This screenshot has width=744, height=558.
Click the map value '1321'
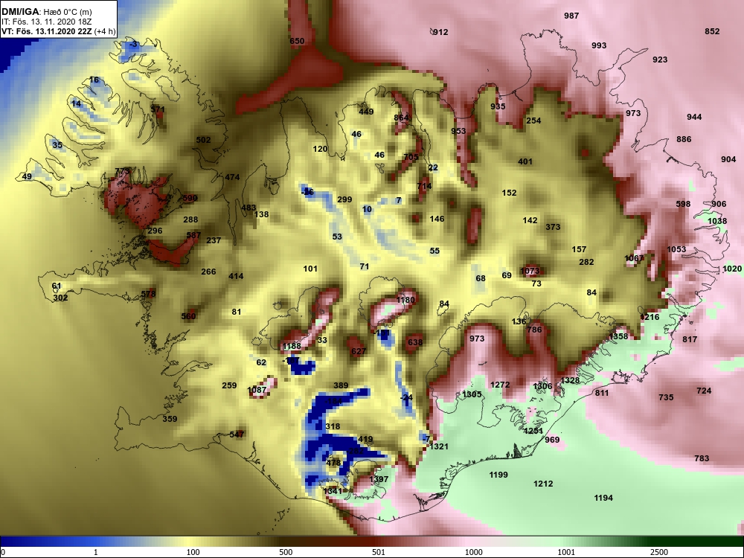[438, 446]
